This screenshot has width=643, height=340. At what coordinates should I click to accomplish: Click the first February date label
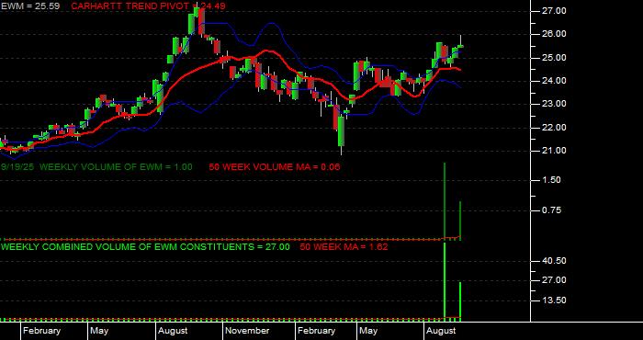[x=41, y=331]
